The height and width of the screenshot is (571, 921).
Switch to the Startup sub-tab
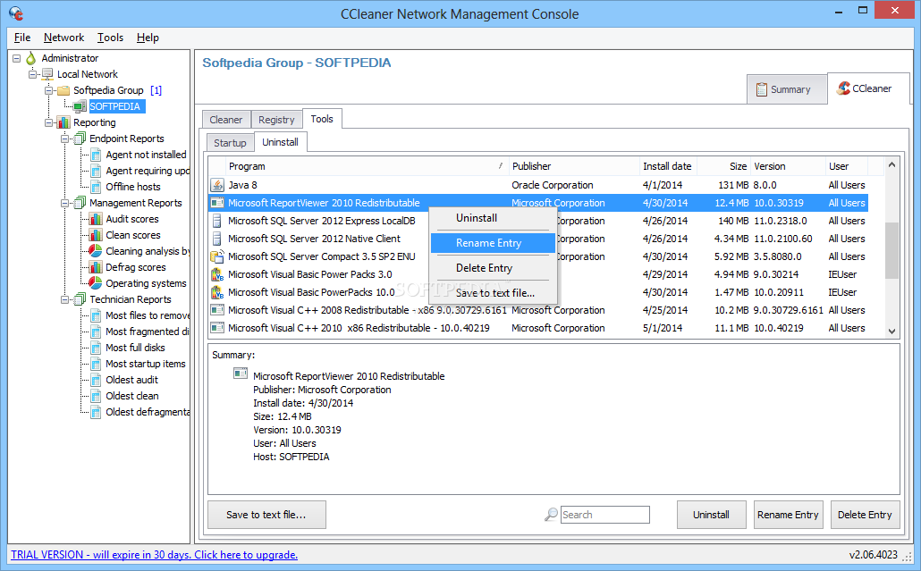[231, 143]
